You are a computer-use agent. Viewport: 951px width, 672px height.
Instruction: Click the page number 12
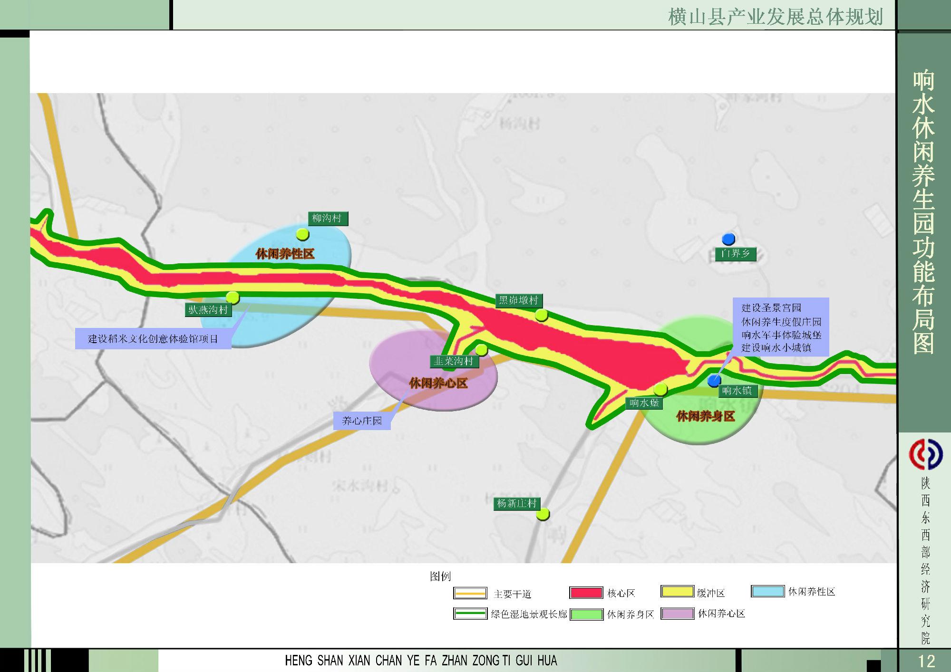click(x=927, y=661)
